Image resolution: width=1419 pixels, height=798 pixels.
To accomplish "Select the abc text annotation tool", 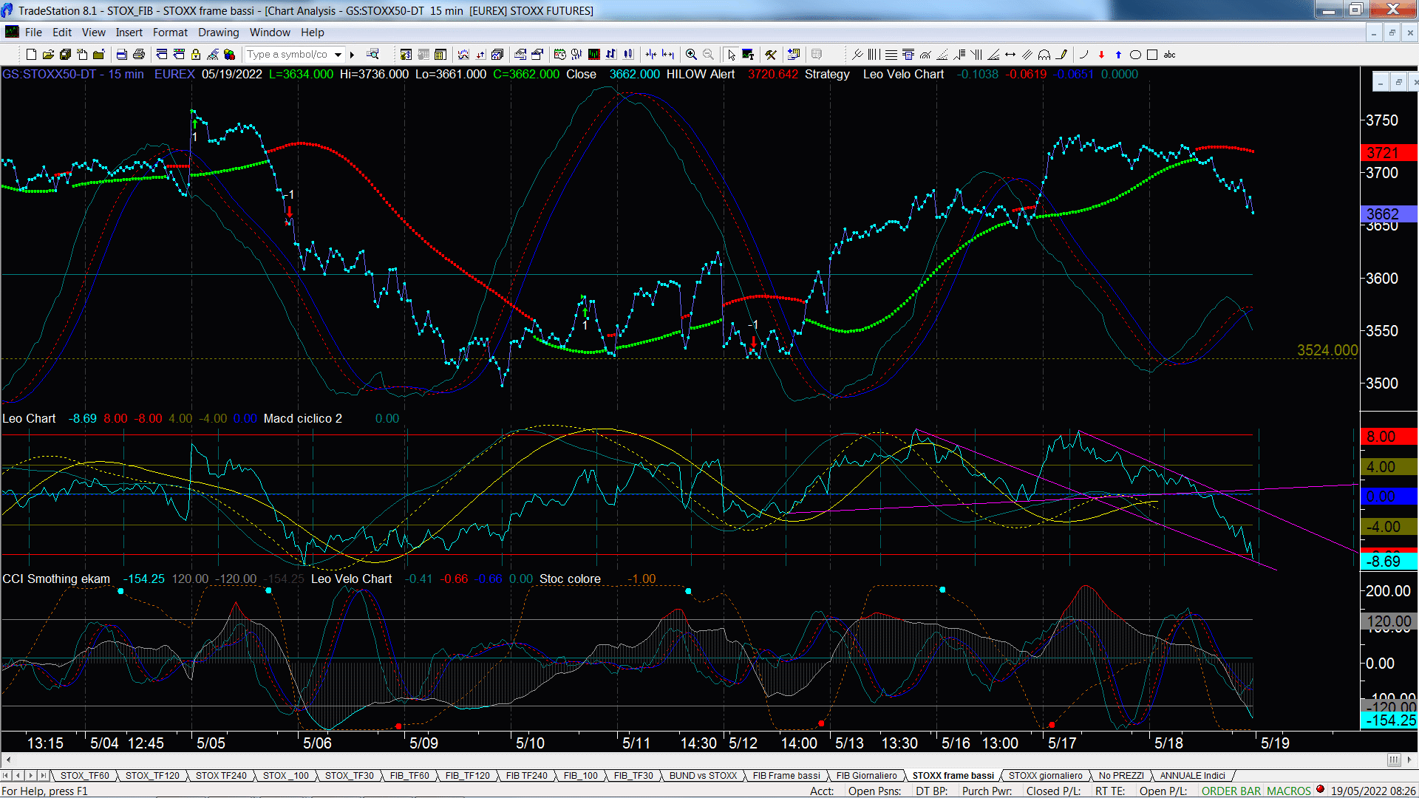I will coord(1169,55).
